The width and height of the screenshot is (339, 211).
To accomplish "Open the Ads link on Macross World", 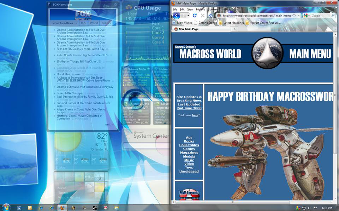I will click(x=189, y=137).
